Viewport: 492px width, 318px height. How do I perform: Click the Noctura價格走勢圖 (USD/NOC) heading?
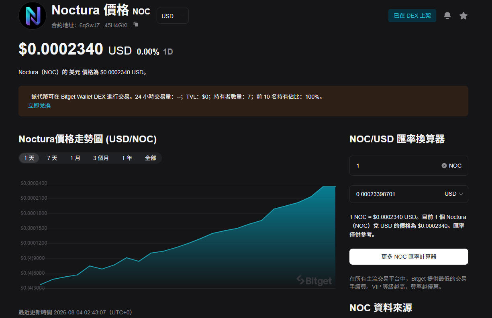coord(88,139)
